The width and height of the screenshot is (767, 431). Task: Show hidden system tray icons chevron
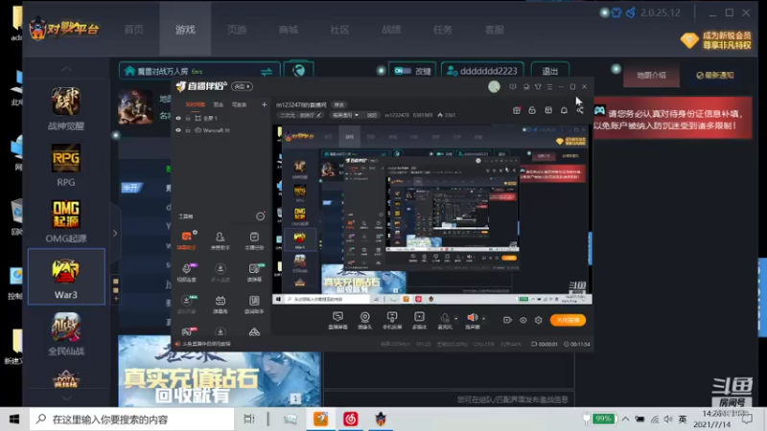point(626,419)
